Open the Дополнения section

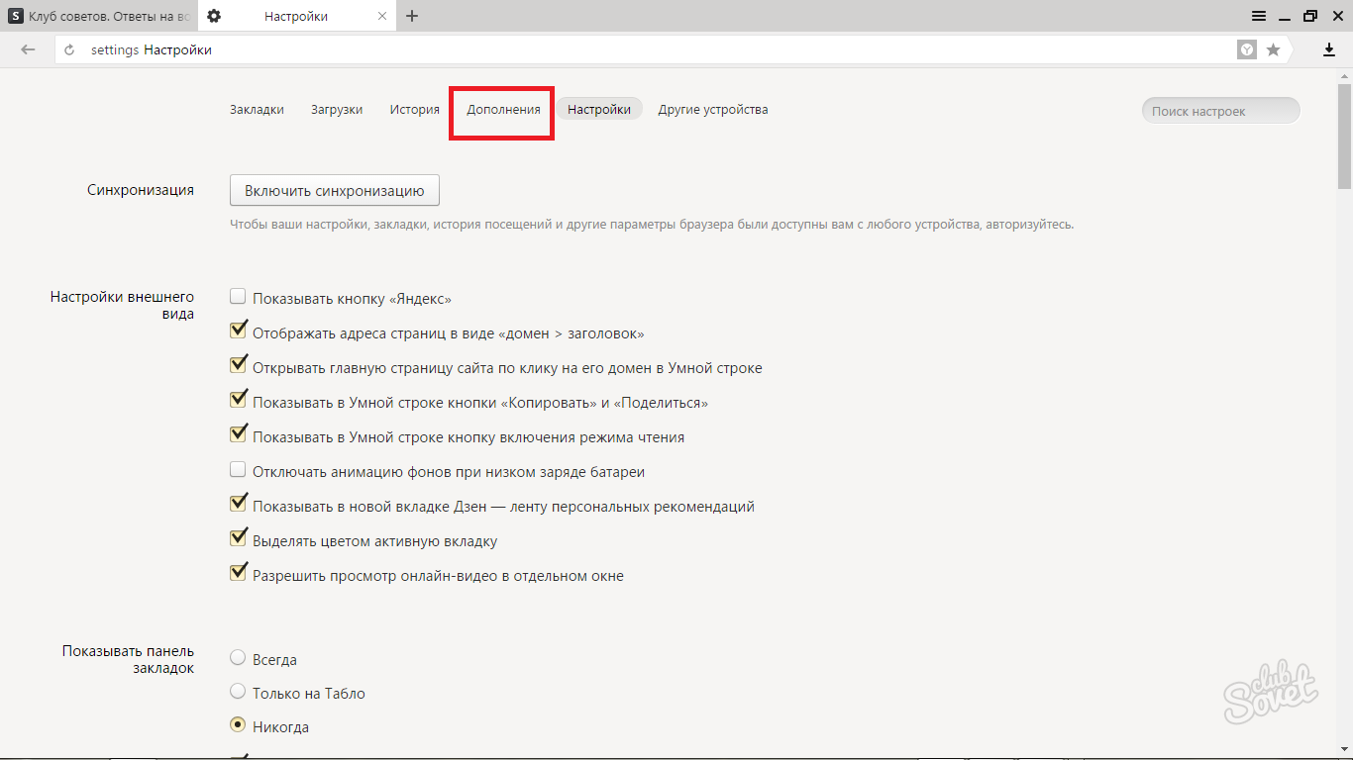tap(503, 110)
